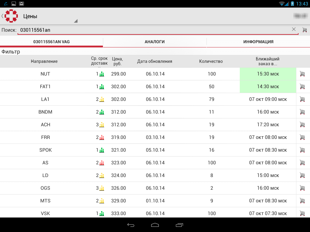Select the LA1 direction row
The height and width of the screenshot is (232, 310).
(45, 99)
